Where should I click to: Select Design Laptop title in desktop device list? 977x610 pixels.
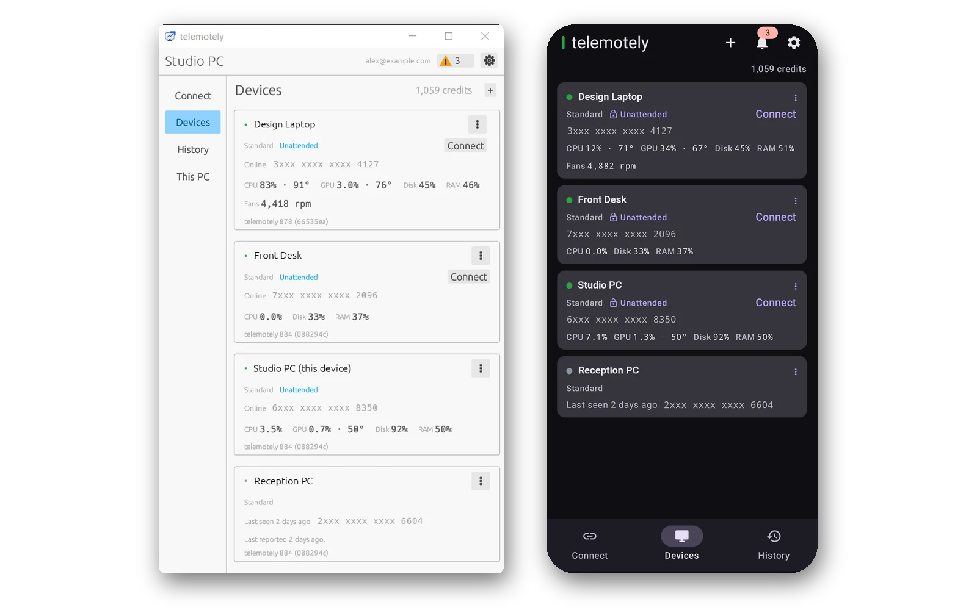point(285,124)
